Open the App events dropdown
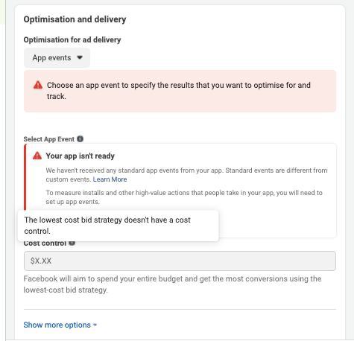The width and height of the screenshot is (354, 341). pos(57,58)
